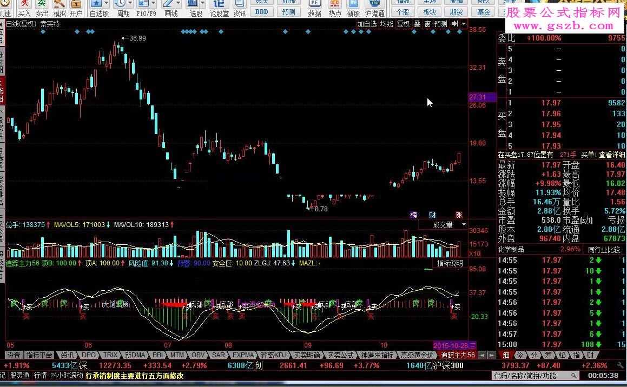This screenshot has height=387, width=627.
Task: Select the 画线 drawing pencil tool
Action: point(168,4)
